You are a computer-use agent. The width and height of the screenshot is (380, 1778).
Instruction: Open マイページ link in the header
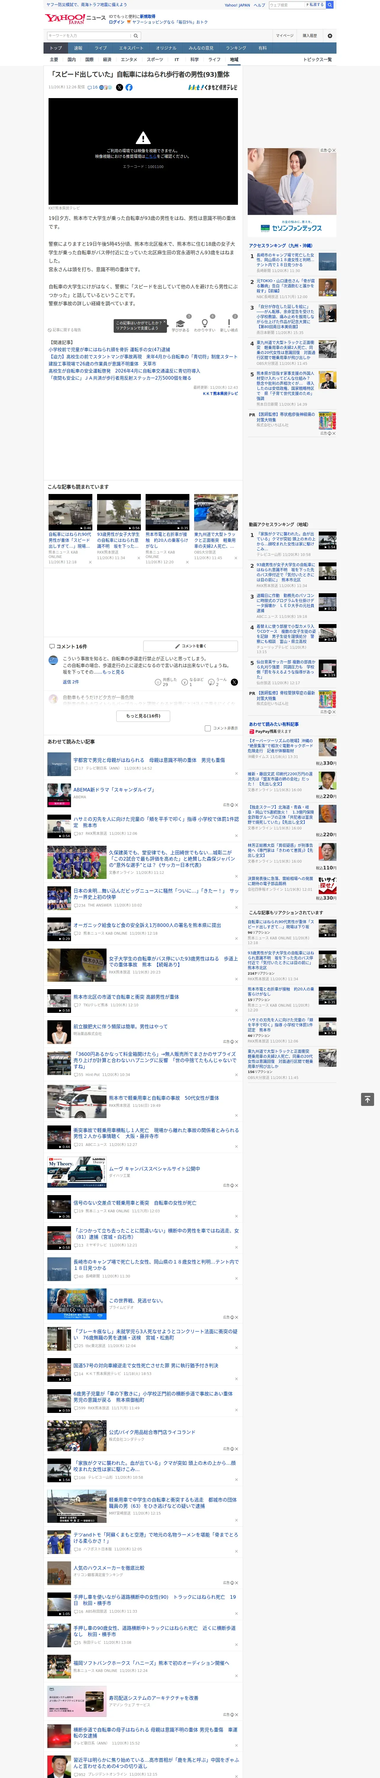(x=284, y=36)
